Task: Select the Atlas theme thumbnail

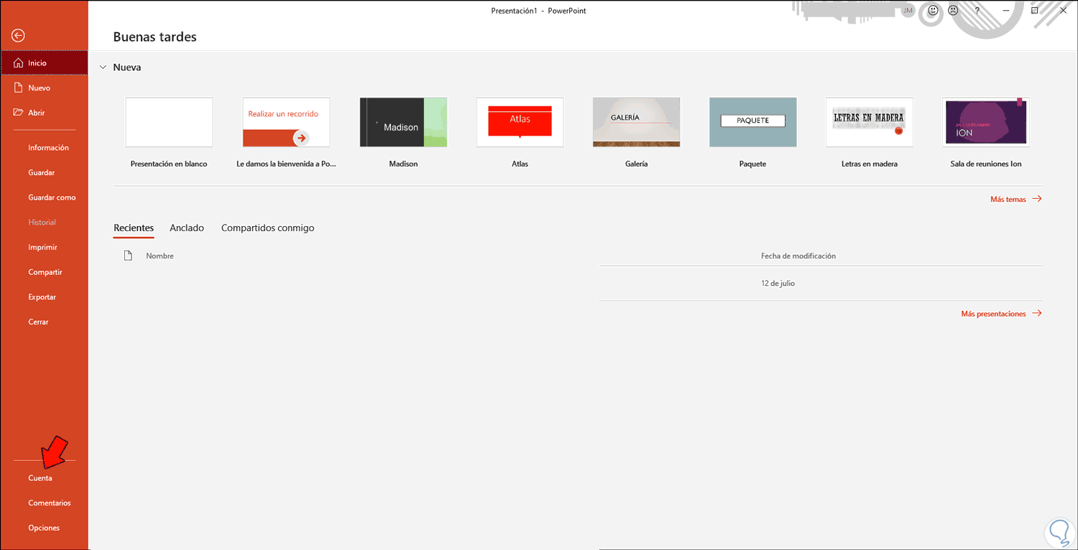Action: (x=520, y=123)
